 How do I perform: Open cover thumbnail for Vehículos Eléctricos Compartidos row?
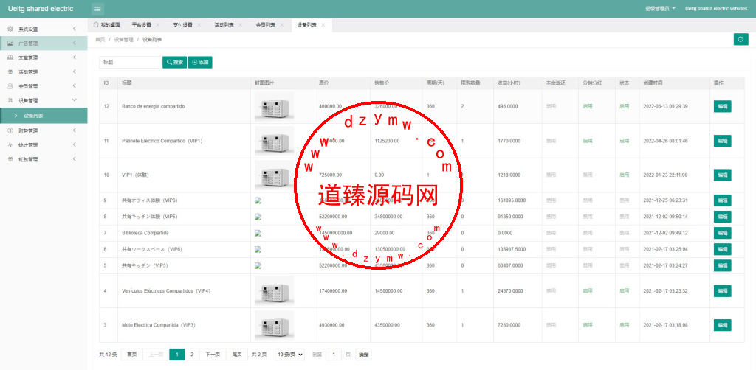click(275, 291)
